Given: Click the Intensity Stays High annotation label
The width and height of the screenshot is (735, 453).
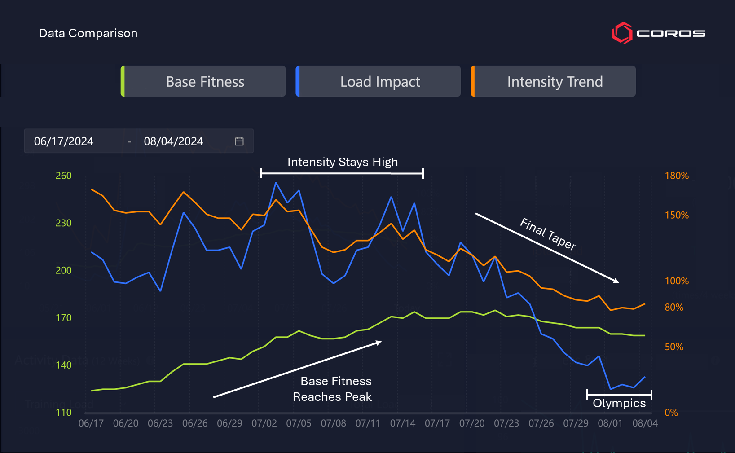Looking at the screenshot, I should click(343, 162).
